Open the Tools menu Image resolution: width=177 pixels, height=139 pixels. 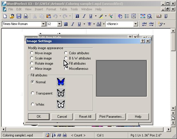click(74, 9)
